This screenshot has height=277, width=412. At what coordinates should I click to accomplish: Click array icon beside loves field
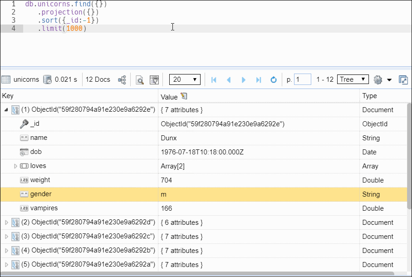(x=24, y=166)
